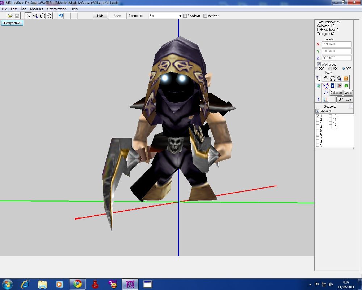Screen dimensions: 362x290
Task: Click the Weld button
Action: tap(348, 93)
